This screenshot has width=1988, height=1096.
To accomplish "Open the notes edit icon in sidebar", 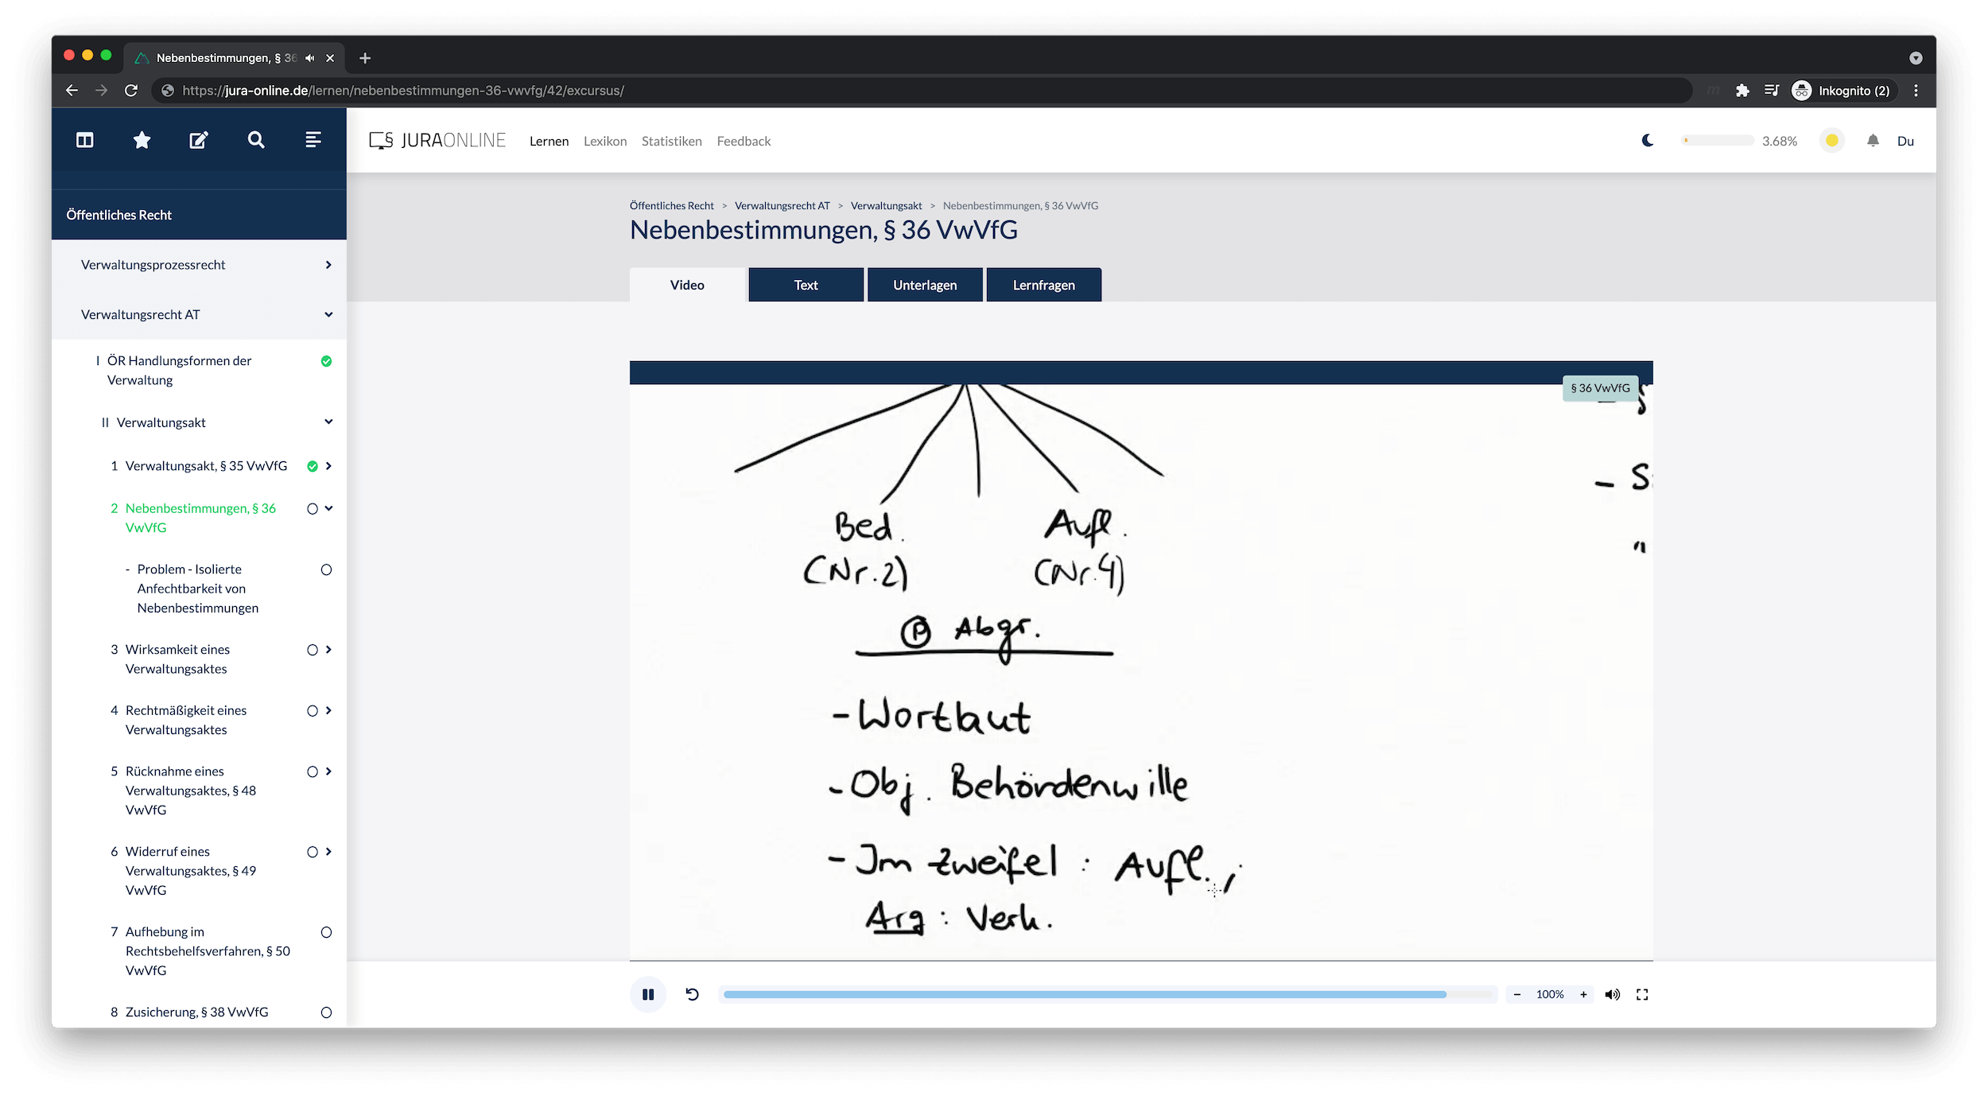I will [x=199, y=140].
